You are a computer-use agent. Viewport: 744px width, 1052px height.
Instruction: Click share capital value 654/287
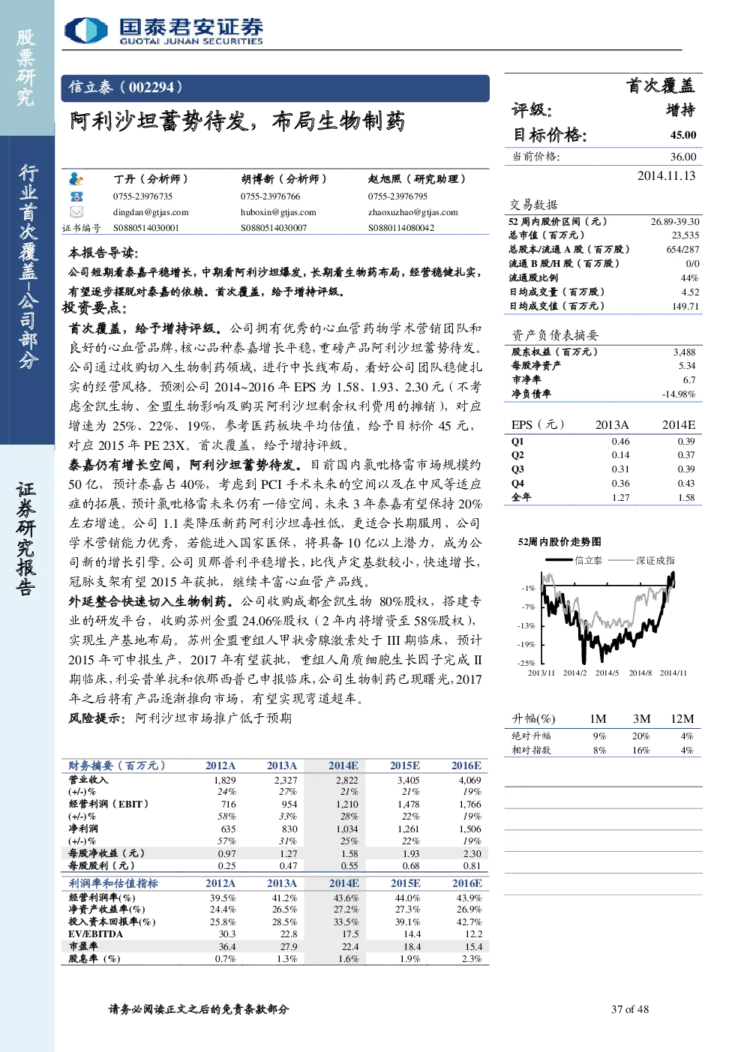tap(682, 250)
